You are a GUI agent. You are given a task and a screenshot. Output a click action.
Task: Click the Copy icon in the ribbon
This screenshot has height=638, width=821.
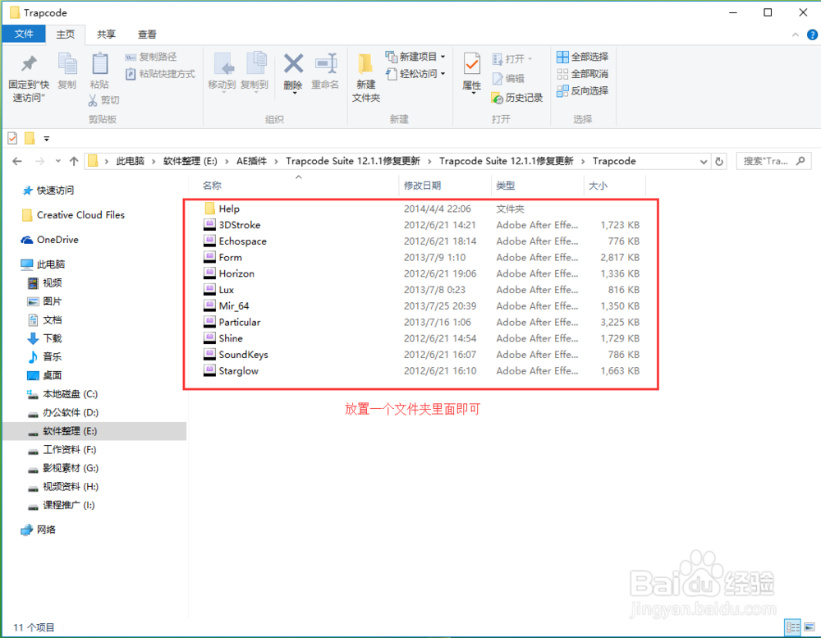67,64
